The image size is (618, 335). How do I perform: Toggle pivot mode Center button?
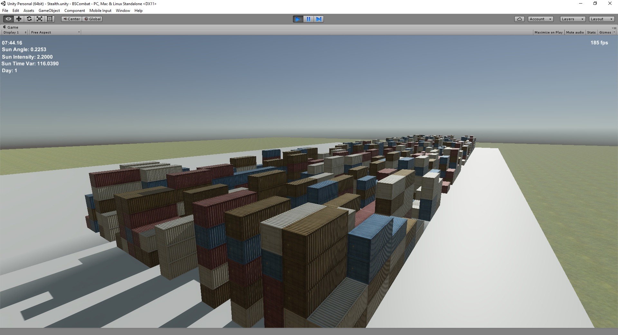click(x=71, y=19)
